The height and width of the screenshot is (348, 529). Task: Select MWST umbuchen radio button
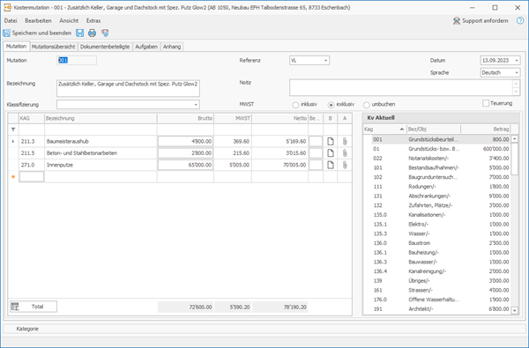367,105
